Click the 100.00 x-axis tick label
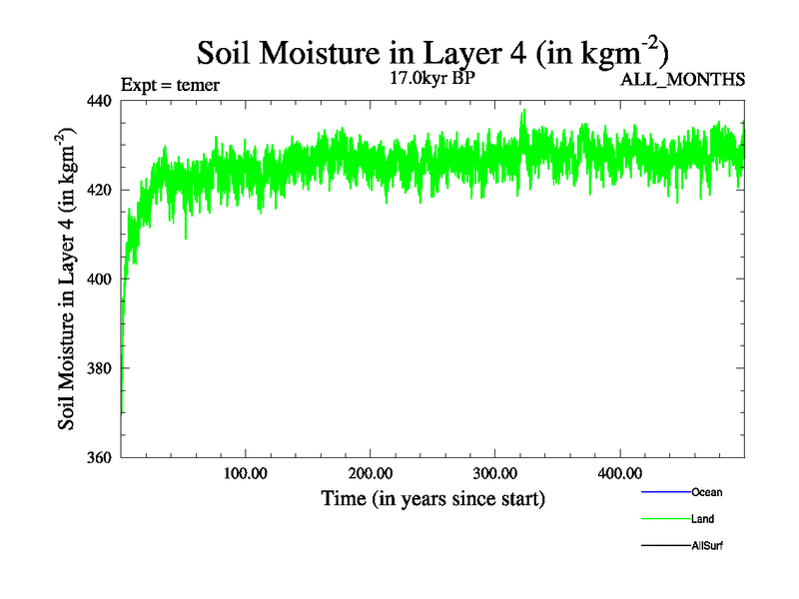This screenshot has height=599, width=799. pos(246,473)
